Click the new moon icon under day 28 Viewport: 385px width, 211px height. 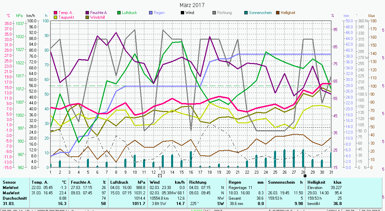[305, 176]
